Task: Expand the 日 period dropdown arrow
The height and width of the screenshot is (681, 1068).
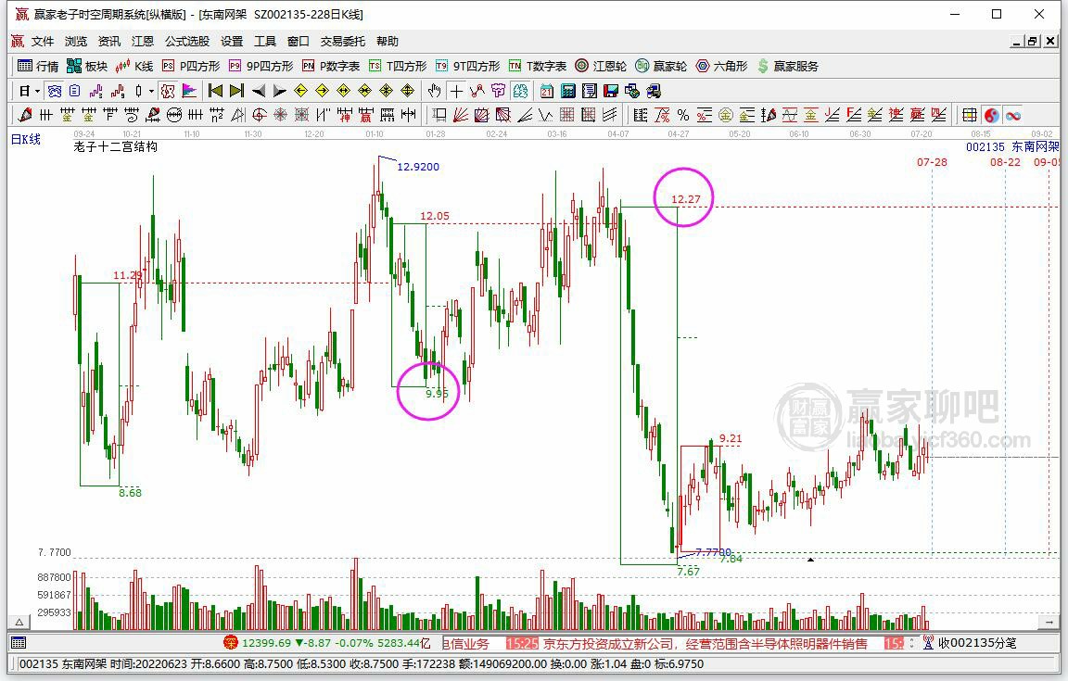Action: tap(37, 91)
